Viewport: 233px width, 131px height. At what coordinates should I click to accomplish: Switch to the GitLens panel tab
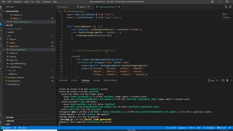point(96,80)
